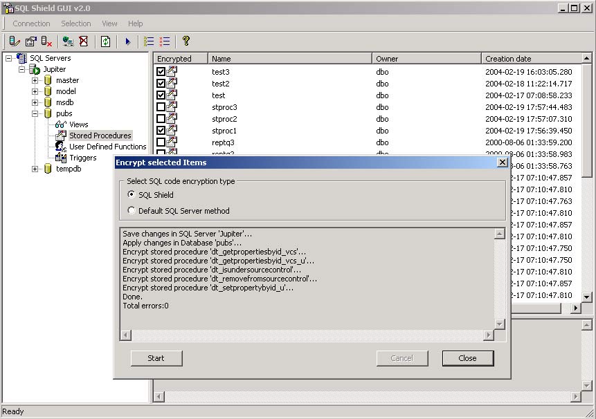Click the yellow question mark help icon
Image resolution: width=596 pixels, height=419 pixels.
click(186, 41)
